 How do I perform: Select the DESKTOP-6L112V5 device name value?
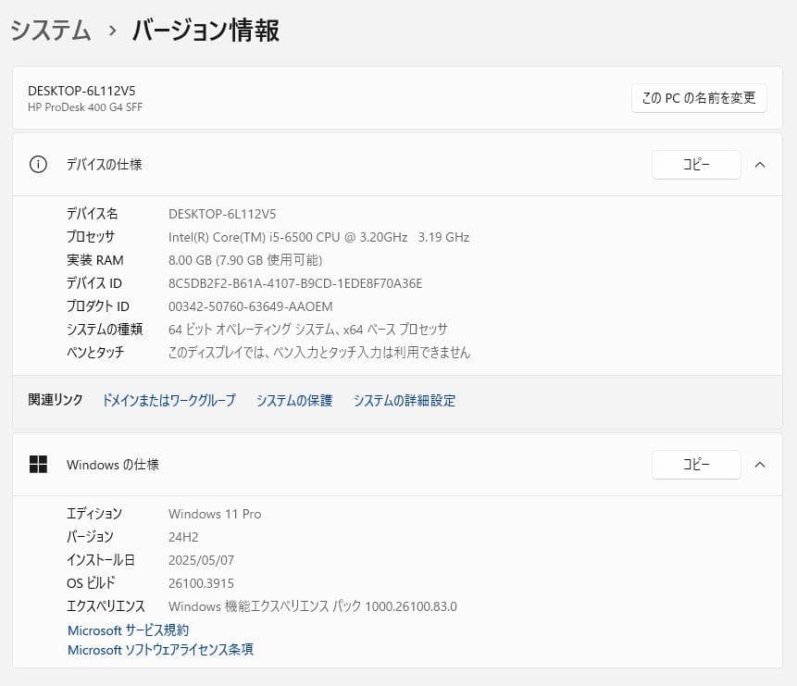219,213
